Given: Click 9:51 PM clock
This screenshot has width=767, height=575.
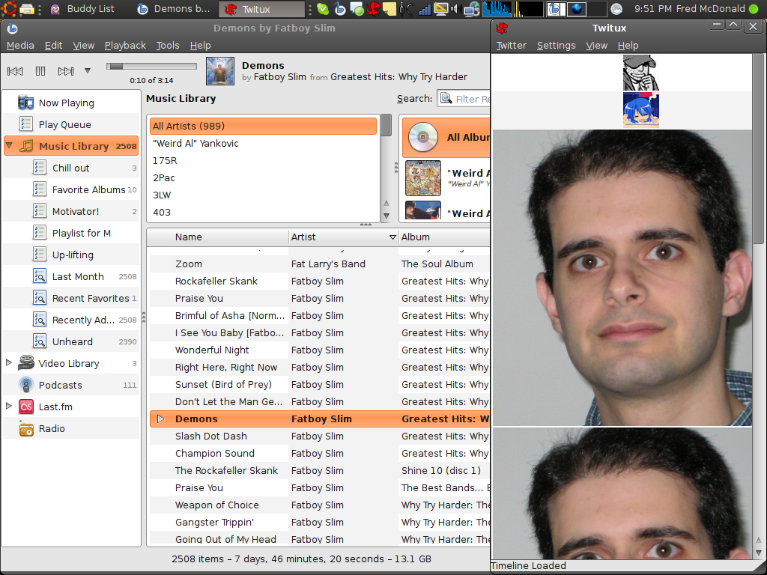Looking at the screenshot, I should 652,9.
